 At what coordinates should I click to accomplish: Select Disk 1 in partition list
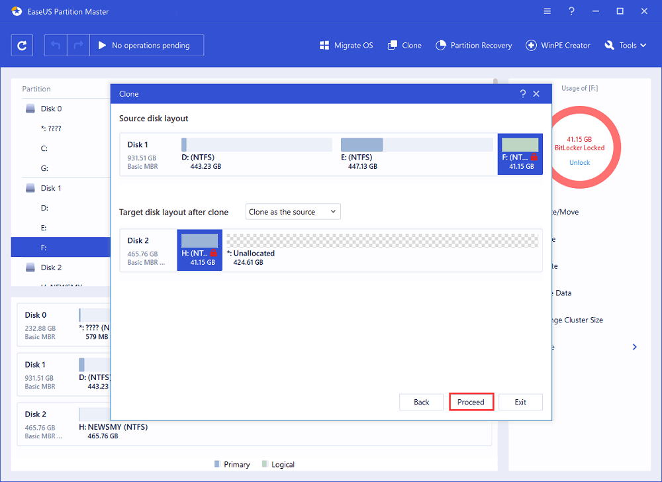[x=61, y=188]
